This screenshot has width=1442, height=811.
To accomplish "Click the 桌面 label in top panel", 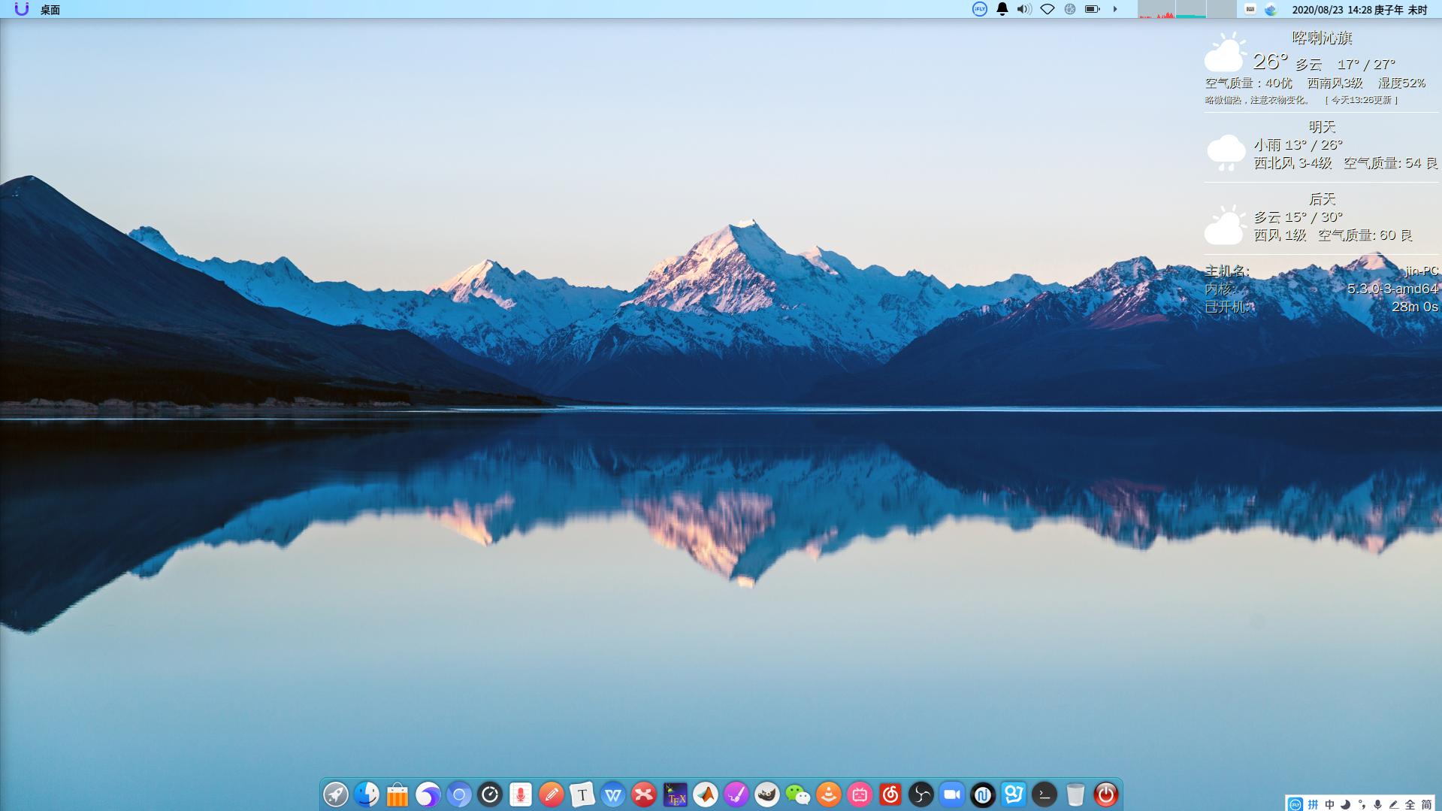I will click(x=50, y=10).
